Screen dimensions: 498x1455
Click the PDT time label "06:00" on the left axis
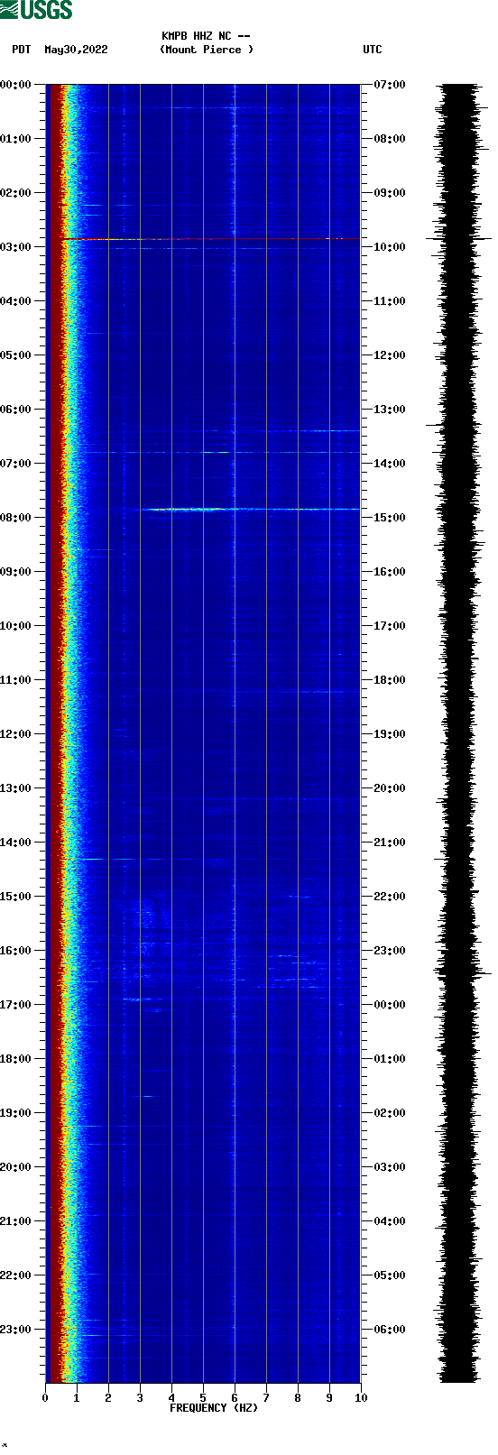tap(16, 410)
